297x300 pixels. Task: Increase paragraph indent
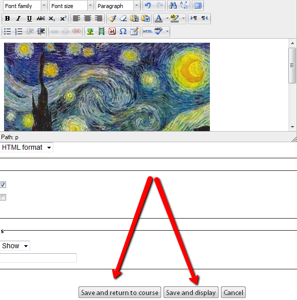point(41,32)
